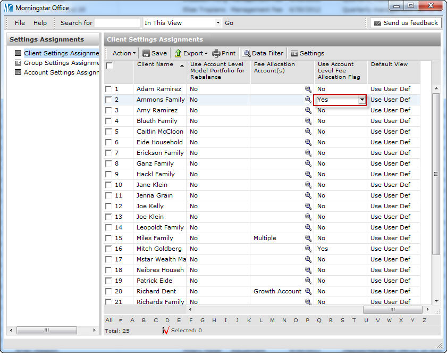This screenshot has width=447, height=353.
Task: Click the Search for text field
Action: 117,23
